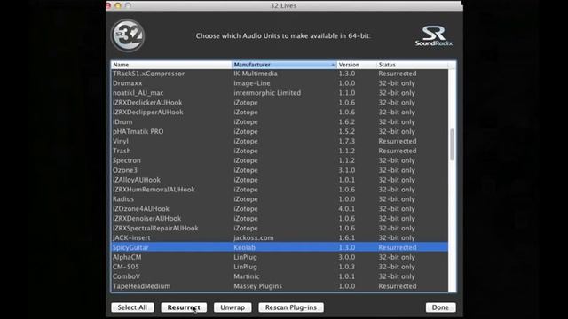Viewport: 568px width, 319px height.
Task: Click the Select All button
Action: click(132, 307)
